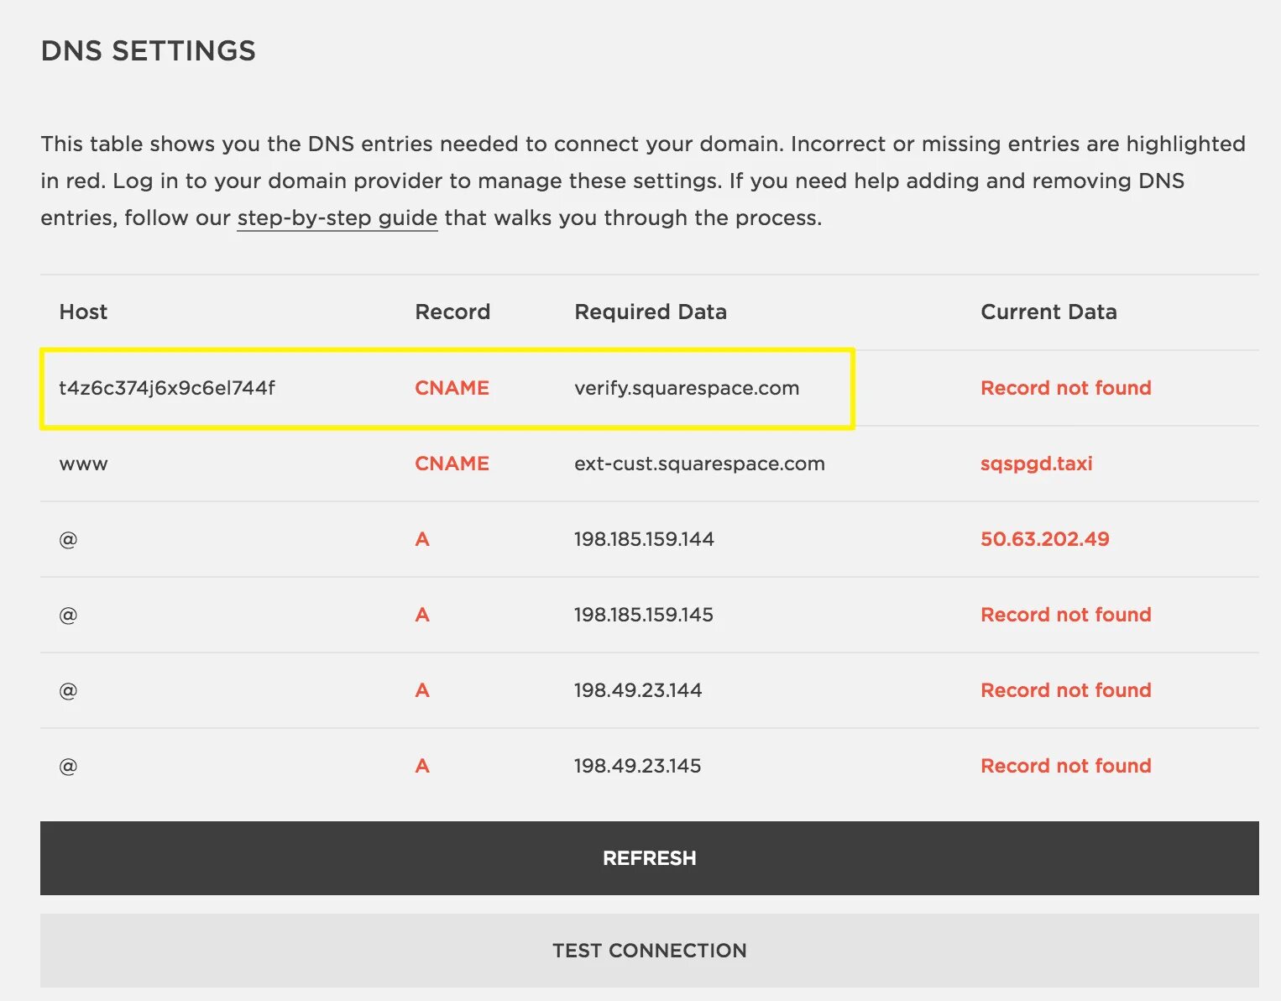Click the Record column header
Image resolution: width=1281 pixels, height=1001 pixels.
tap(452, 312)
